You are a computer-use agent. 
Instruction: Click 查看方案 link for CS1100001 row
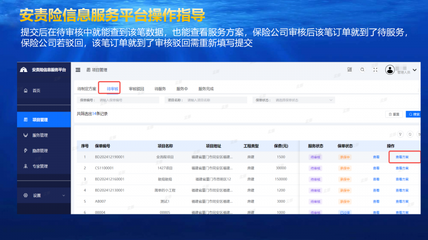click(x=402, y=168)
